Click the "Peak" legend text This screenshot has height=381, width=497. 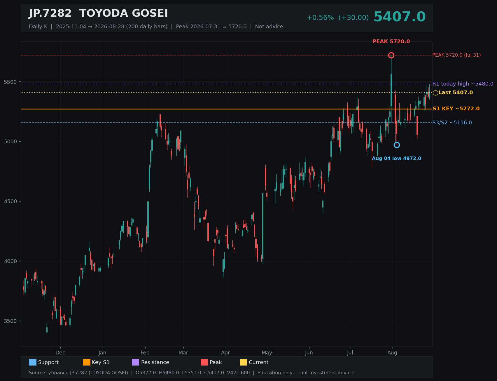click(x=216, y=362)
